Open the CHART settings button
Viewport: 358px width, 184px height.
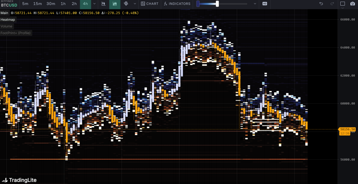150,4
